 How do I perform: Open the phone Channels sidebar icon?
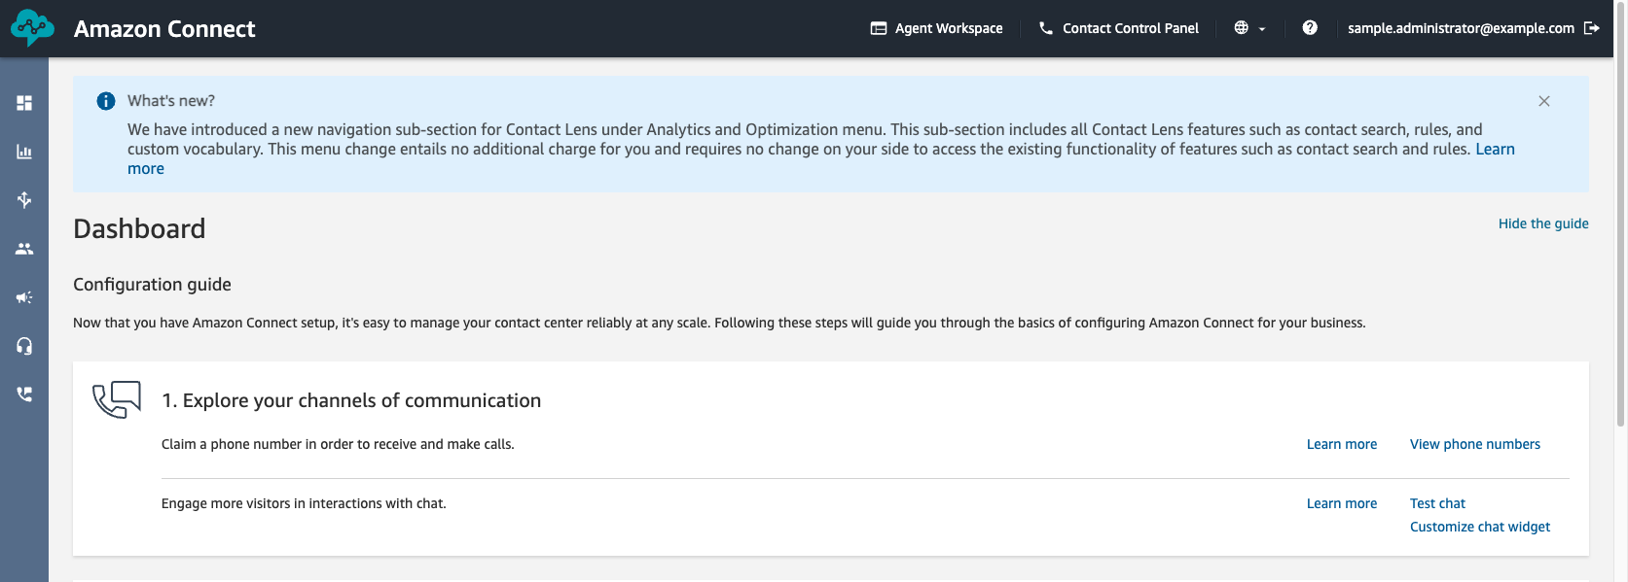24,394
